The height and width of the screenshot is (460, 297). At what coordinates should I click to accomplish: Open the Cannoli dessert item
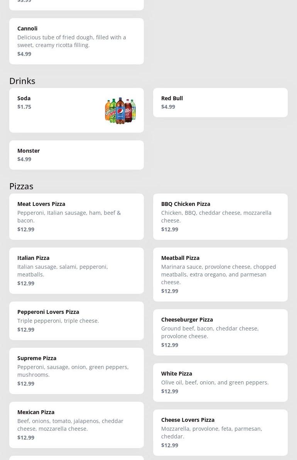[x=76, y=41]
